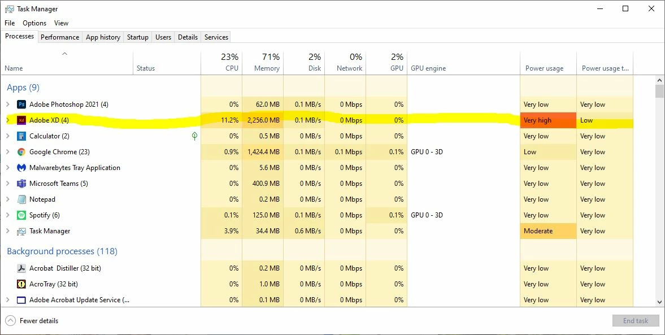Open the View menu
This screenshot has width=665, height=335.
tap(61, 23)
